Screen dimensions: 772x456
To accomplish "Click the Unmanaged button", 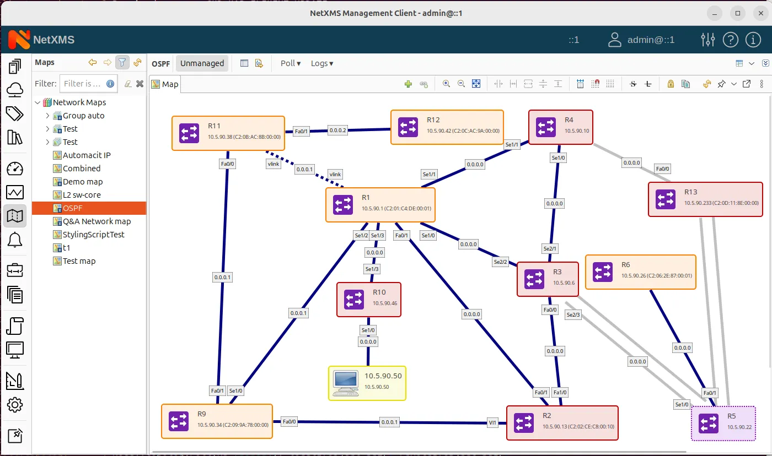I will 201,63.
